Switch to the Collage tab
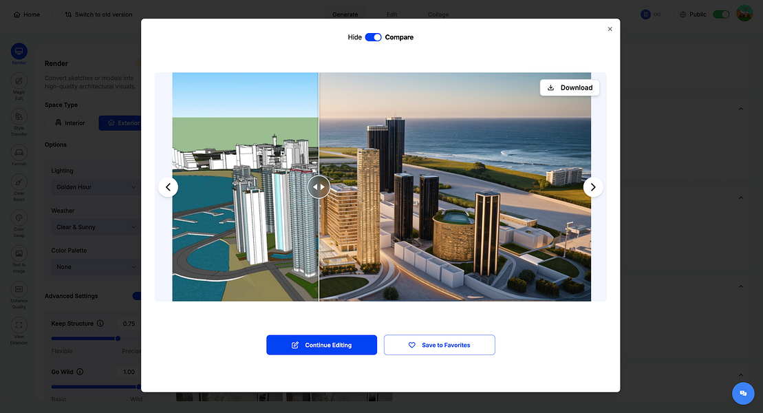Viewport: 763px width, 413px height. point(438,14)
